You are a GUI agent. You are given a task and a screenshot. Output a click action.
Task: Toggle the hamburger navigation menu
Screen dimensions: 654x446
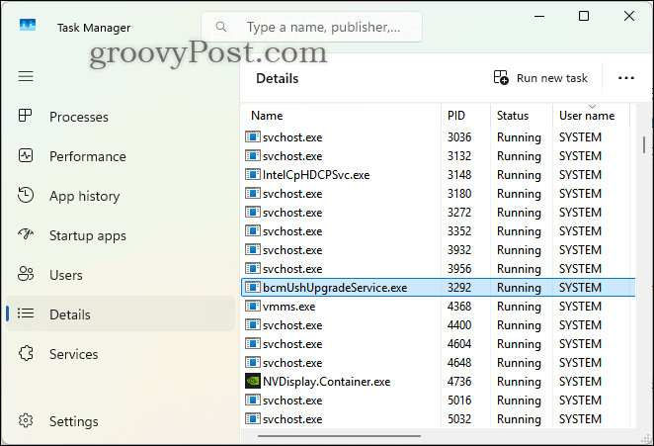[x=26, y=76]
